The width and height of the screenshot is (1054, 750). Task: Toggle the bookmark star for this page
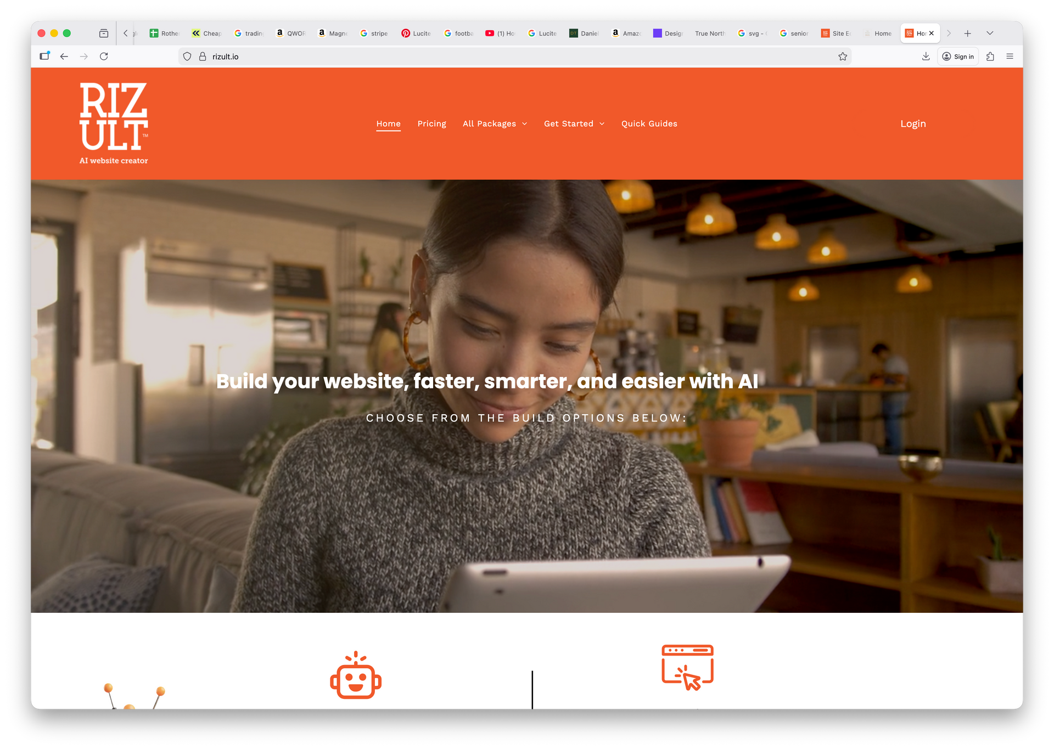point(843,56)
